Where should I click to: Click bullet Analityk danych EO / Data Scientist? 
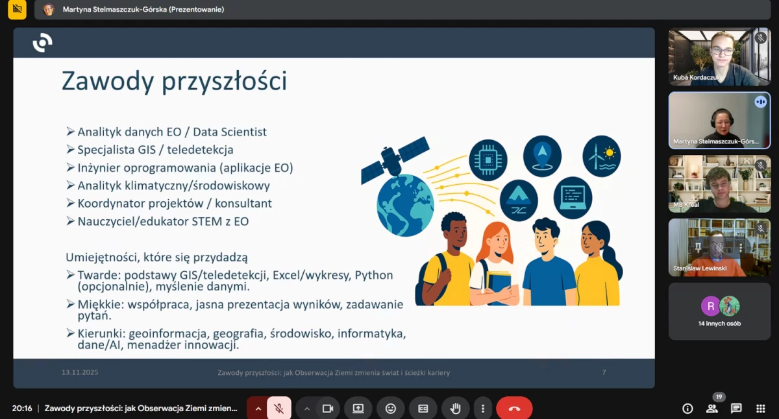(x=172, y=132)
